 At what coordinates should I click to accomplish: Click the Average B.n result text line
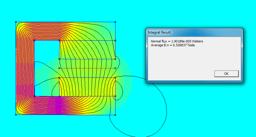click(173, 45)
